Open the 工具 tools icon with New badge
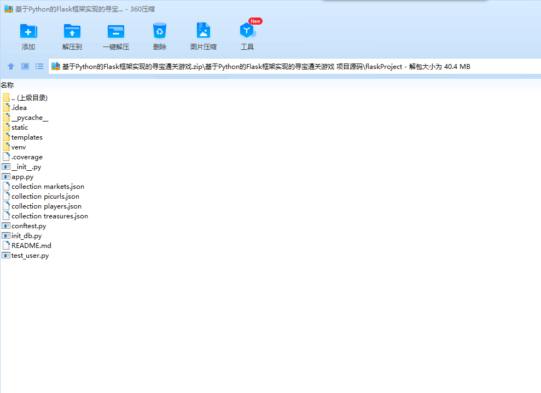This screenshot has height=393, width=541. coord(247,31)
